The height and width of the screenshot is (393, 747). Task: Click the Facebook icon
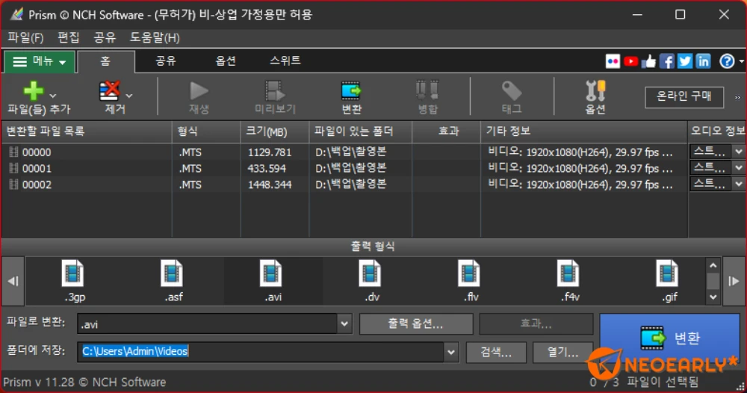click(667, 61)
